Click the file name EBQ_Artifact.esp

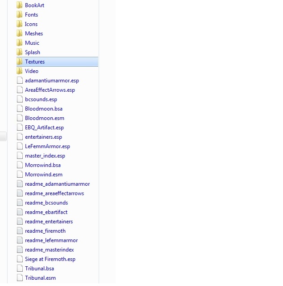tap(44, 128)
